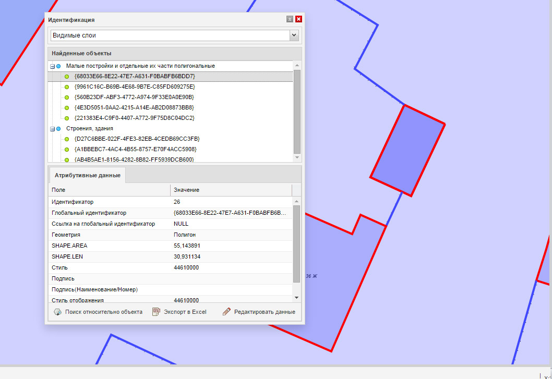
Task: Close the Идентификация dialog
Action: tap(298, 19)
